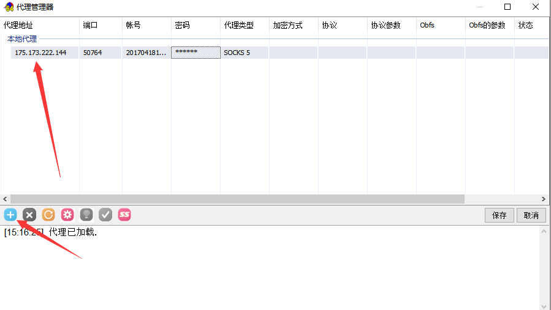Click the gray light bulb icon
The height and width of the screenshot is (310, 551).
coord(86,215)
